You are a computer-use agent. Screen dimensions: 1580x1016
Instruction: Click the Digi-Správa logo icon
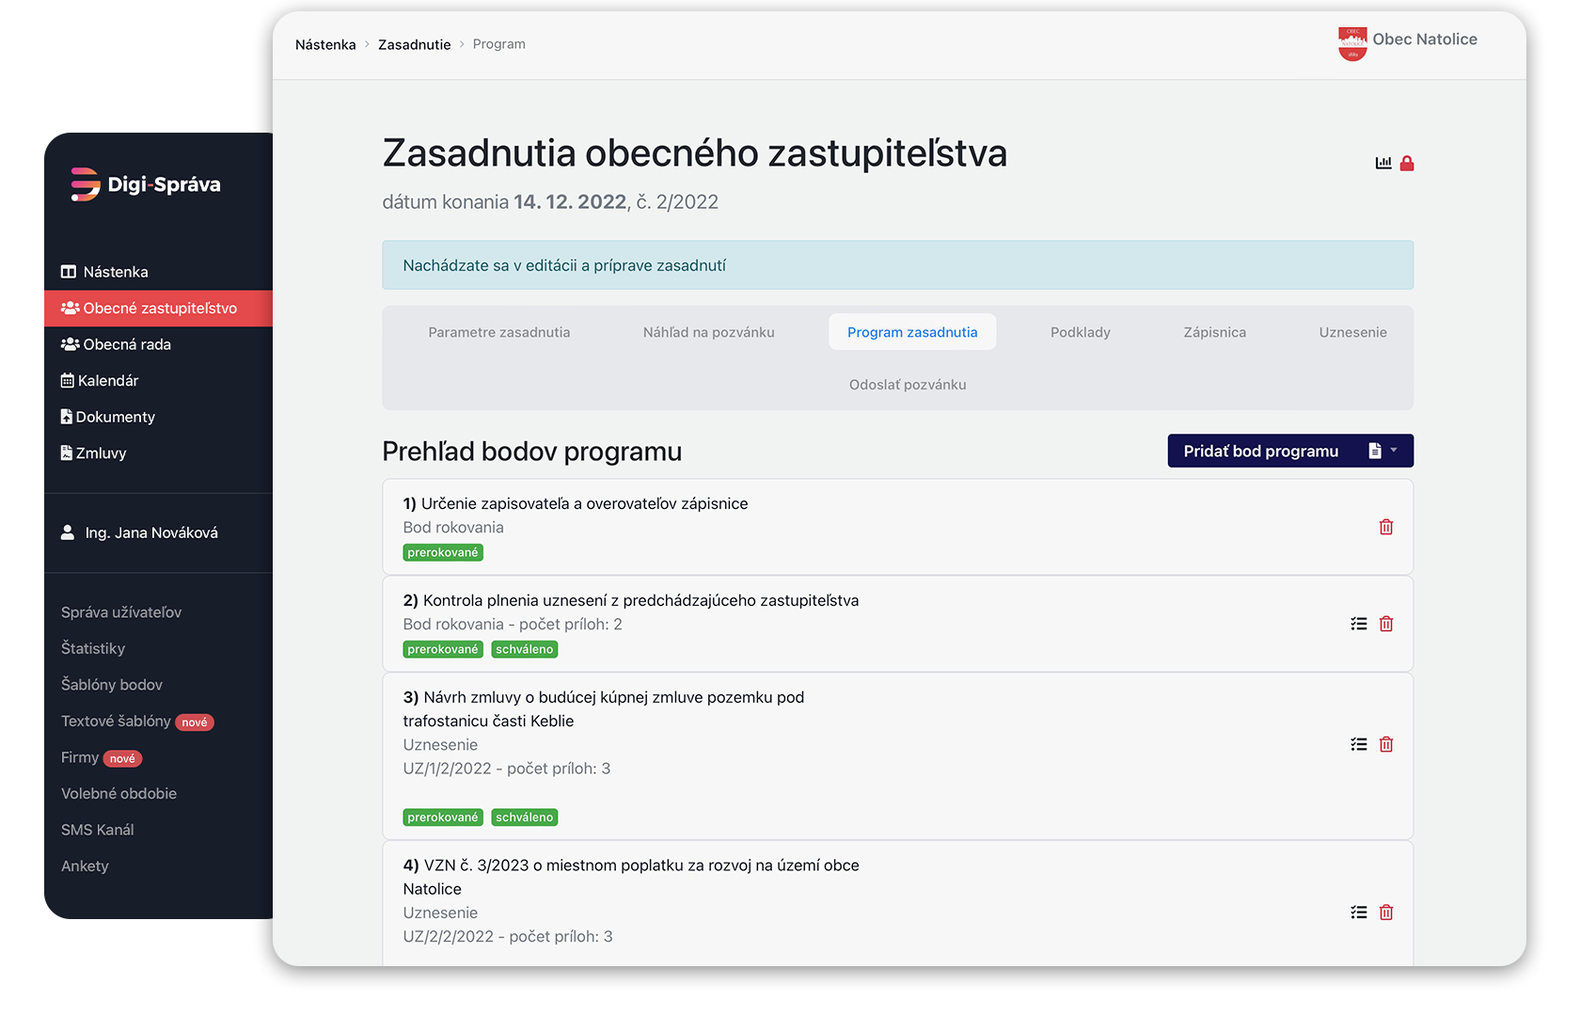coord(85,184)
